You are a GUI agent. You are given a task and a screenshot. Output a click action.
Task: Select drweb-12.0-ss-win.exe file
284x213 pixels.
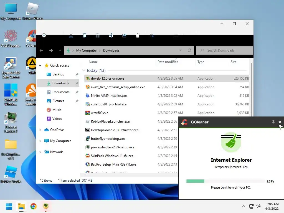coord(166,78)
